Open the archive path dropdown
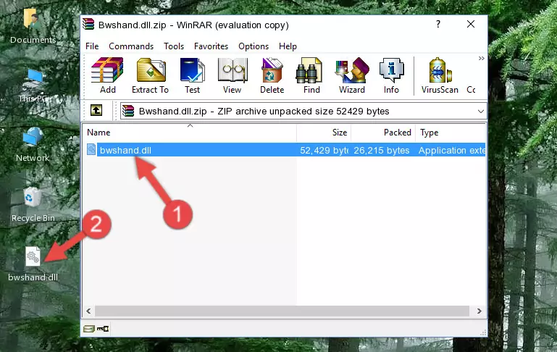The height and width of the screenshot is (352, 557). (x=481, y=111)
